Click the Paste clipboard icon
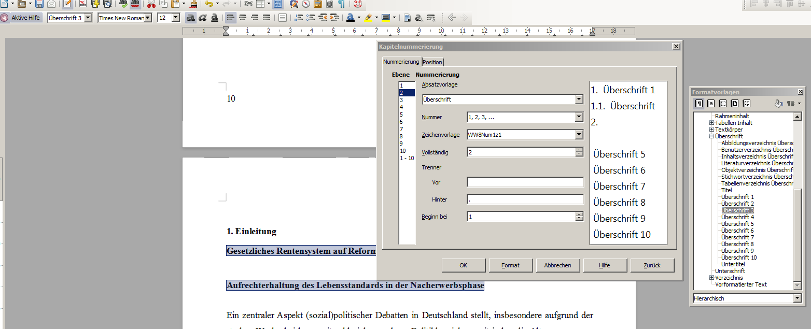811x329 pixels. [176, 4]
